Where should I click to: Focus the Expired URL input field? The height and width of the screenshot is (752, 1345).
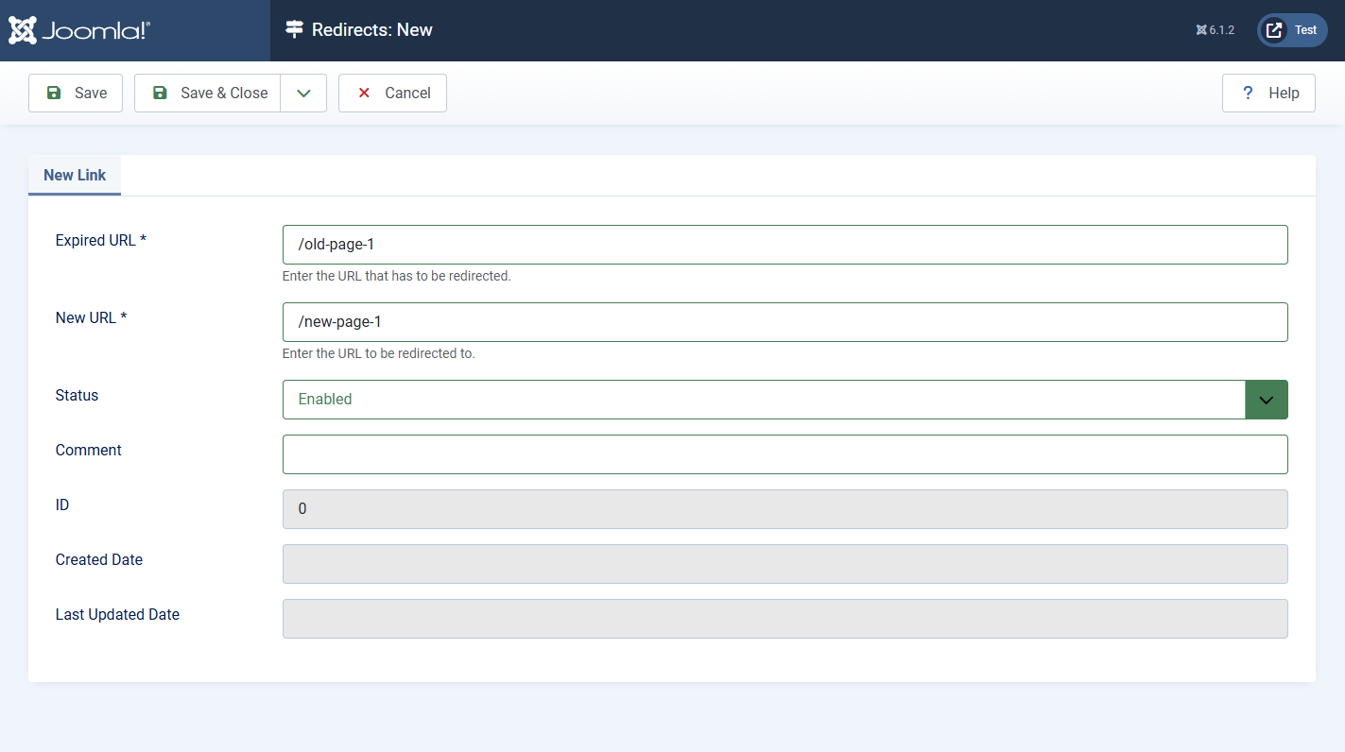(785, 245)
